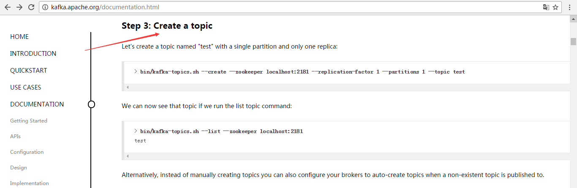Open the QUICKSTART sidebar link
The height and width of the screenshot is (188, 577).
[29, 71]
